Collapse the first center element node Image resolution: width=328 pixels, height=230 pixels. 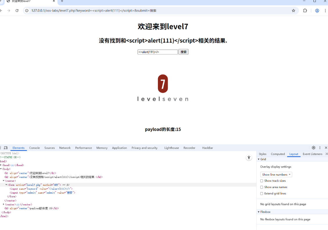(3, 181)
